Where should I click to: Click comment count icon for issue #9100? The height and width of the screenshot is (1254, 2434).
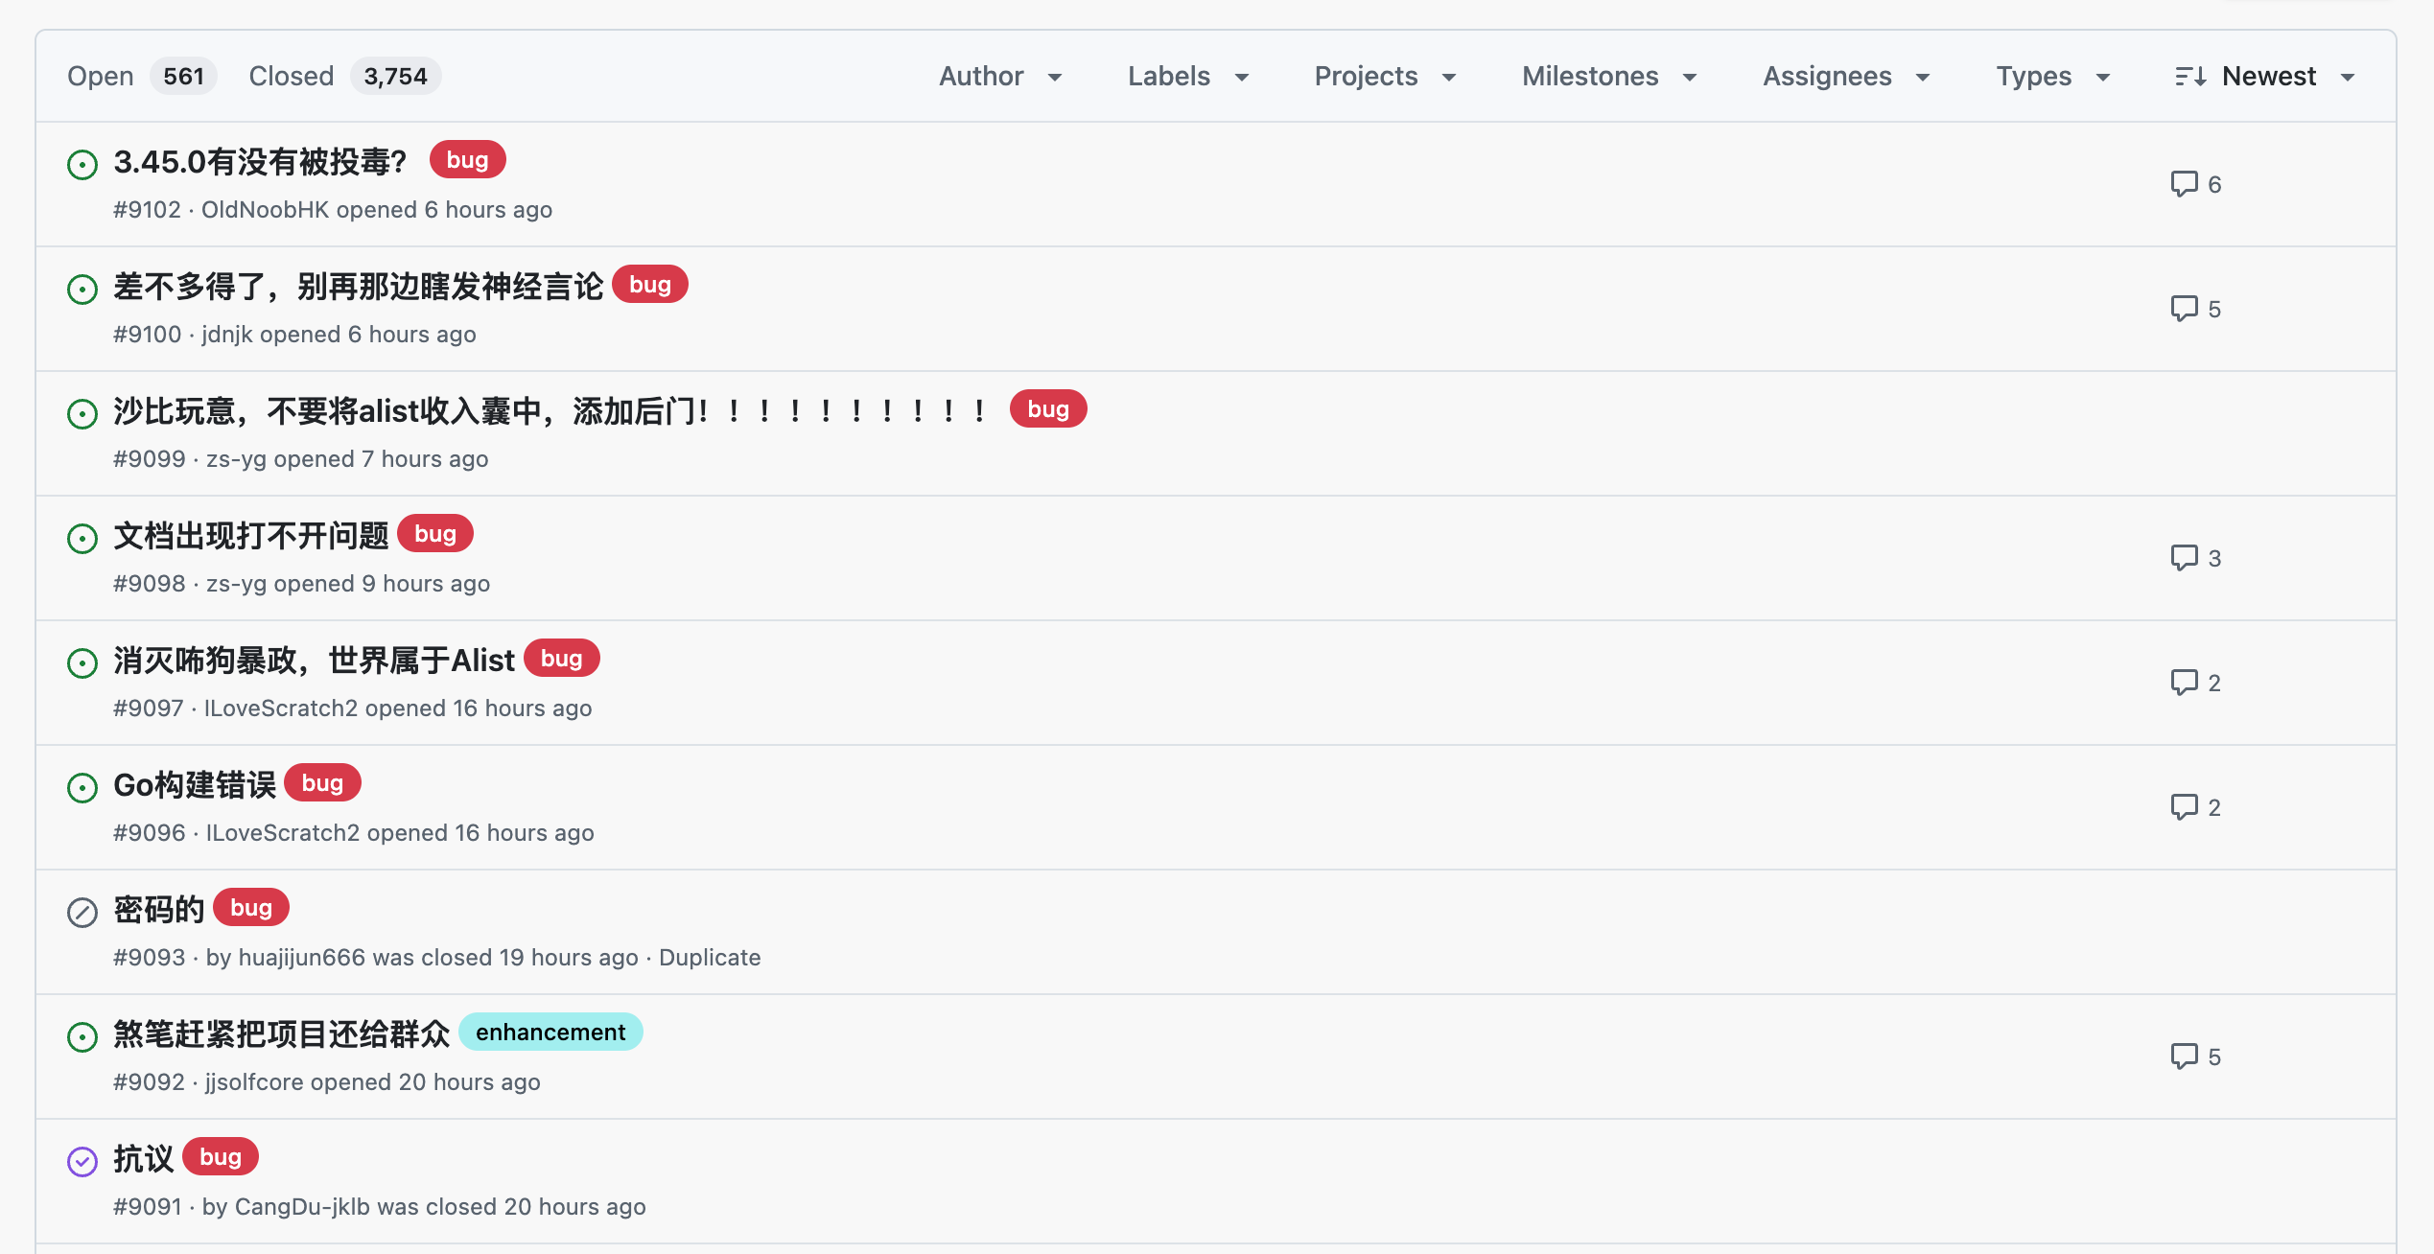[x=2184, y=308]
